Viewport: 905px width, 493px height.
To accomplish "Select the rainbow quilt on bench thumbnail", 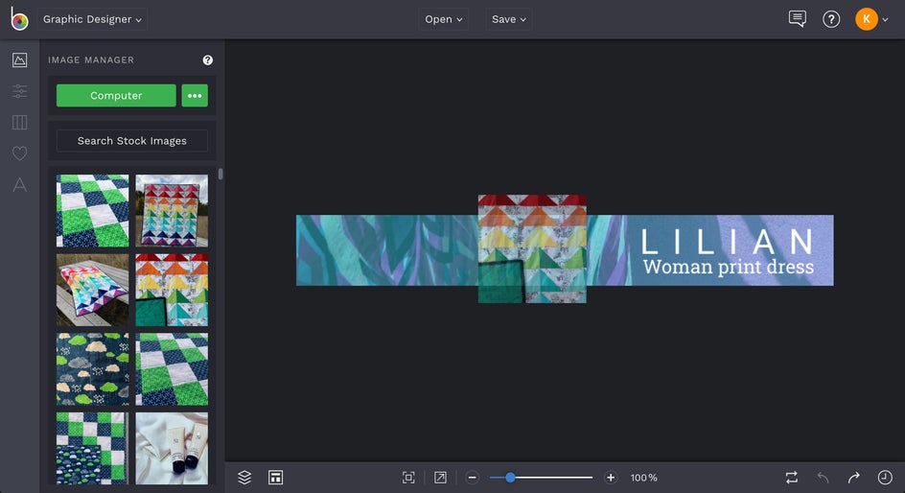I will point(92,290).
